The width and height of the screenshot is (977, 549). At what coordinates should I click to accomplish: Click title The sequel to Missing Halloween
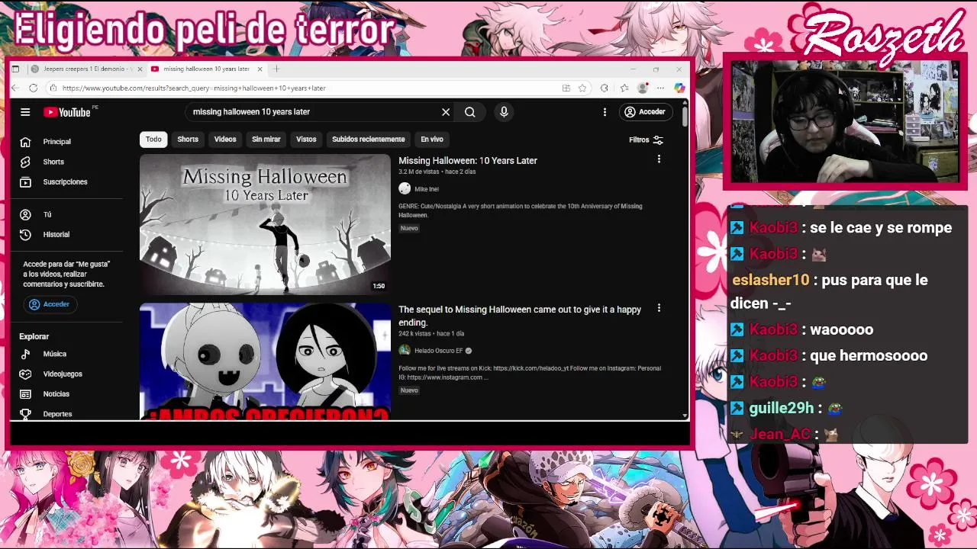pyautogui.click(x=520, y=316)
